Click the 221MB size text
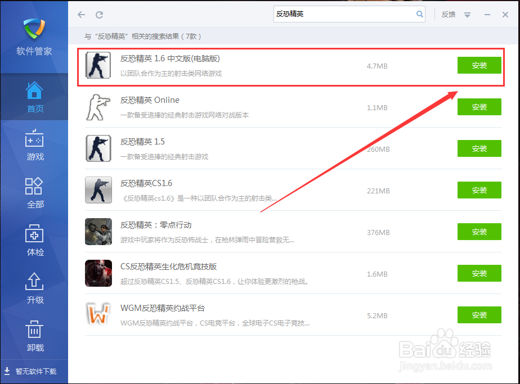This screenshot has width=520, height=384. click(x=378, y=191)
